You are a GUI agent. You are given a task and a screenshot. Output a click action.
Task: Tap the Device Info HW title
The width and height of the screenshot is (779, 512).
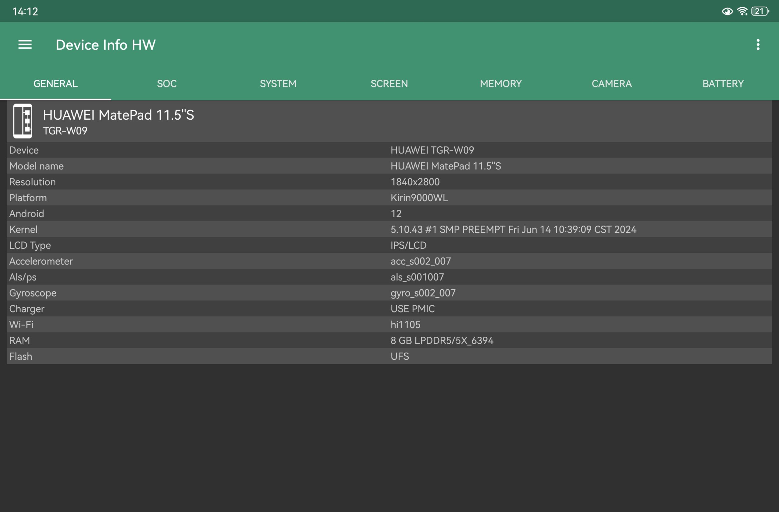point(106,45)
